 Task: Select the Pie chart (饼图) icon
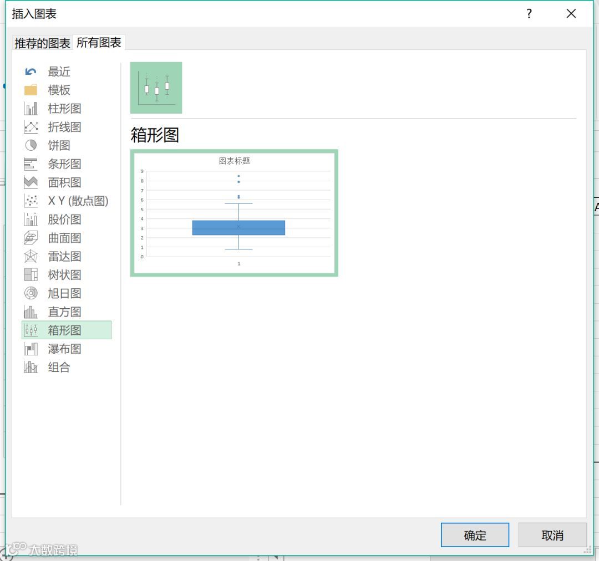31,145
